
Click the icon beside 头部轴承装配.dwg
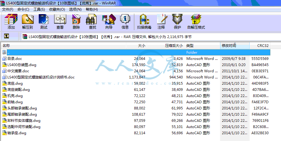[x=4, y=108]
